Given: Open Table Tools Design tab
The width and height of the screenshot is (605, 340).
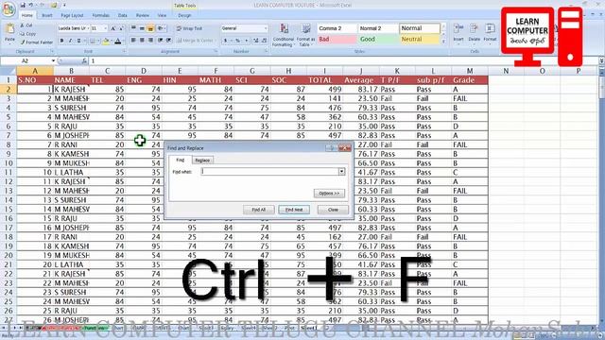Looking at the screenshot, I should 184,15.
